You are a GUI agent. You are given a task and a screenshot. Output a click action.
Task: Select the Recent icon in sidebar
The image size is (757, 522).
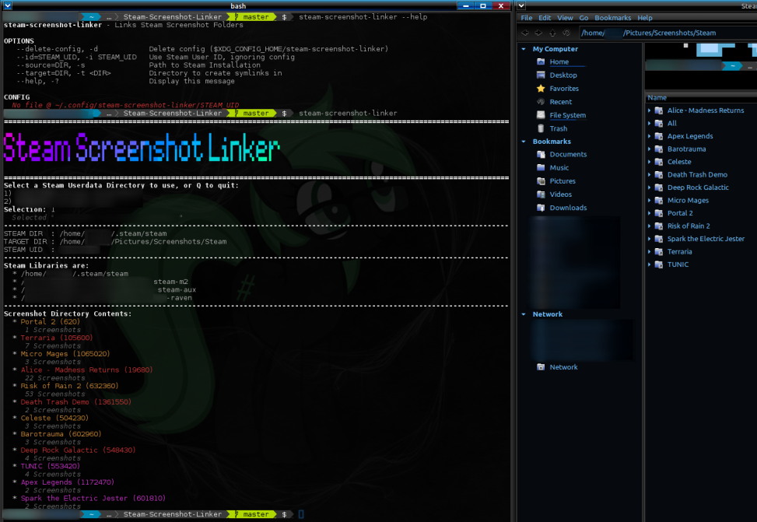click(541, 102)
